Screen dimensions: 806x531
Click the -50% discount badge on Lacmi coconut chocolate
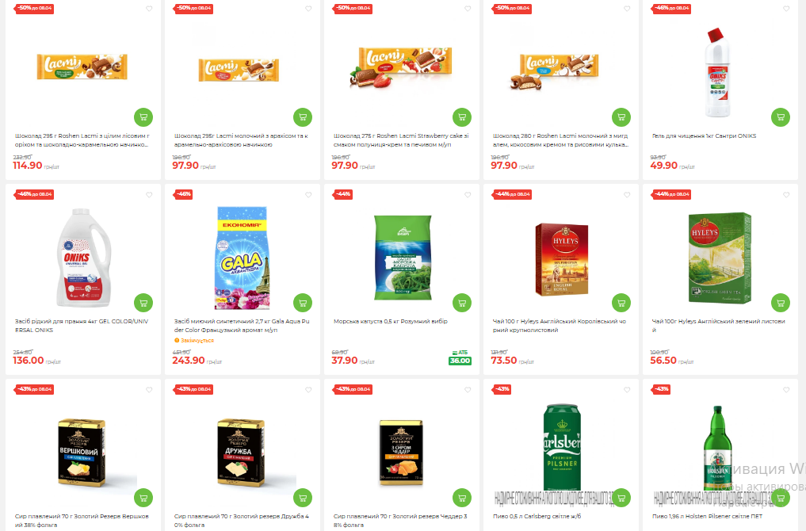(x=513, y=9)
